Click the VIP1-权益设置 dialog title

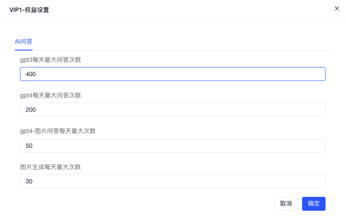29,10
